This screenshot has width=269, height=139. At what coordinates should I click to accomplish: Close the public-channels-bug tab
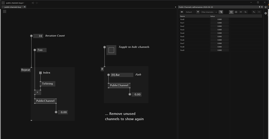25,7
